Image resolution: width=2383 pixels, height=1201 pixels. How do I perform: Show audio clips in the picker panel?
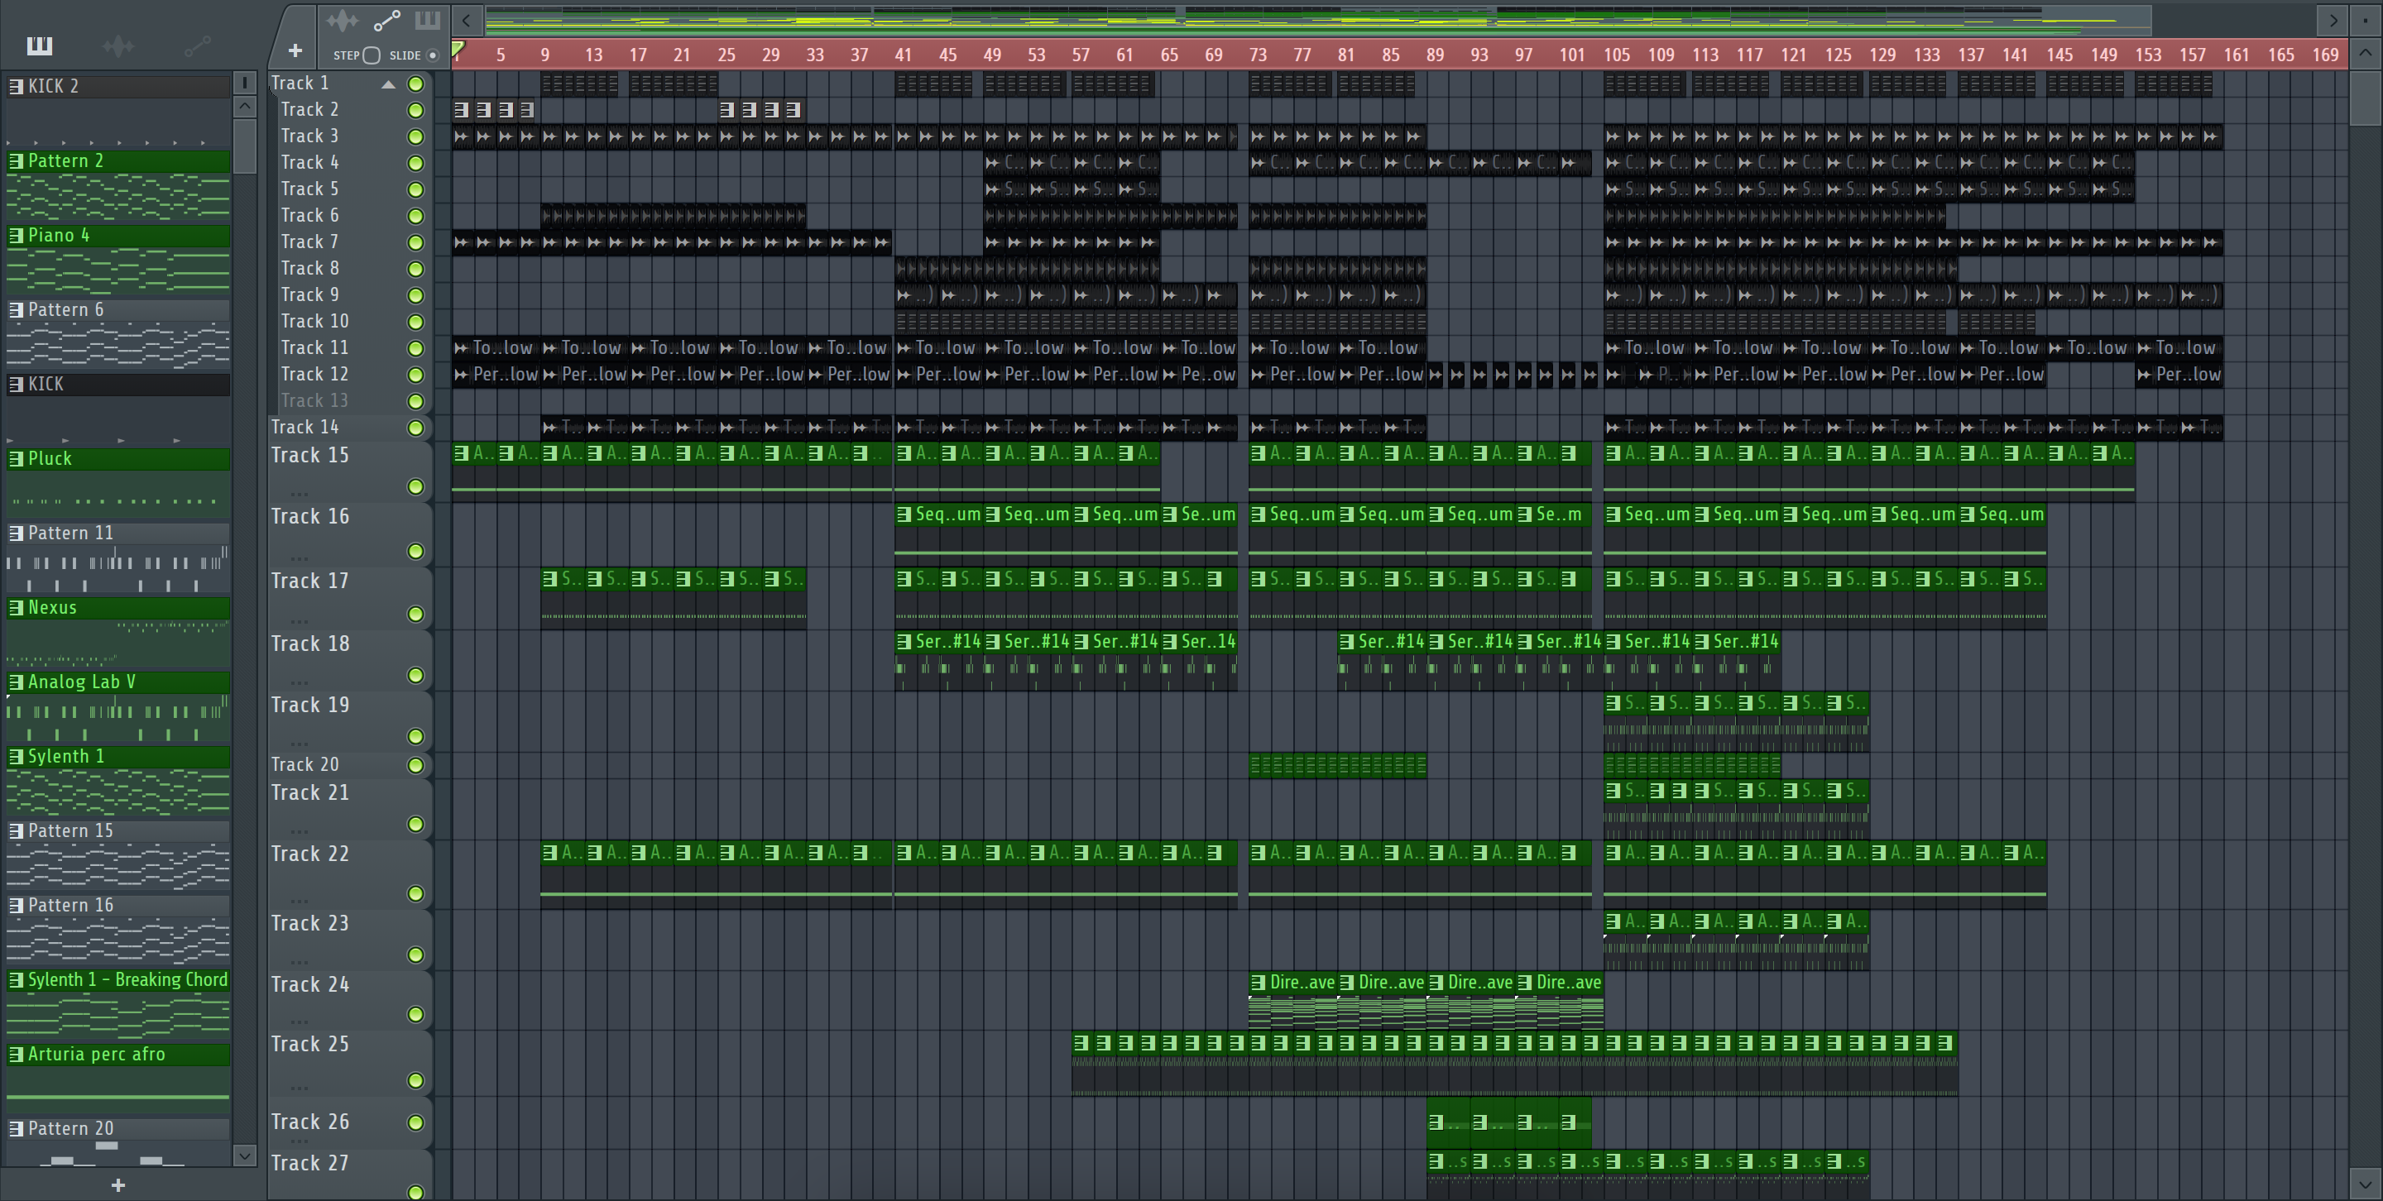click(x=118, y=45)
